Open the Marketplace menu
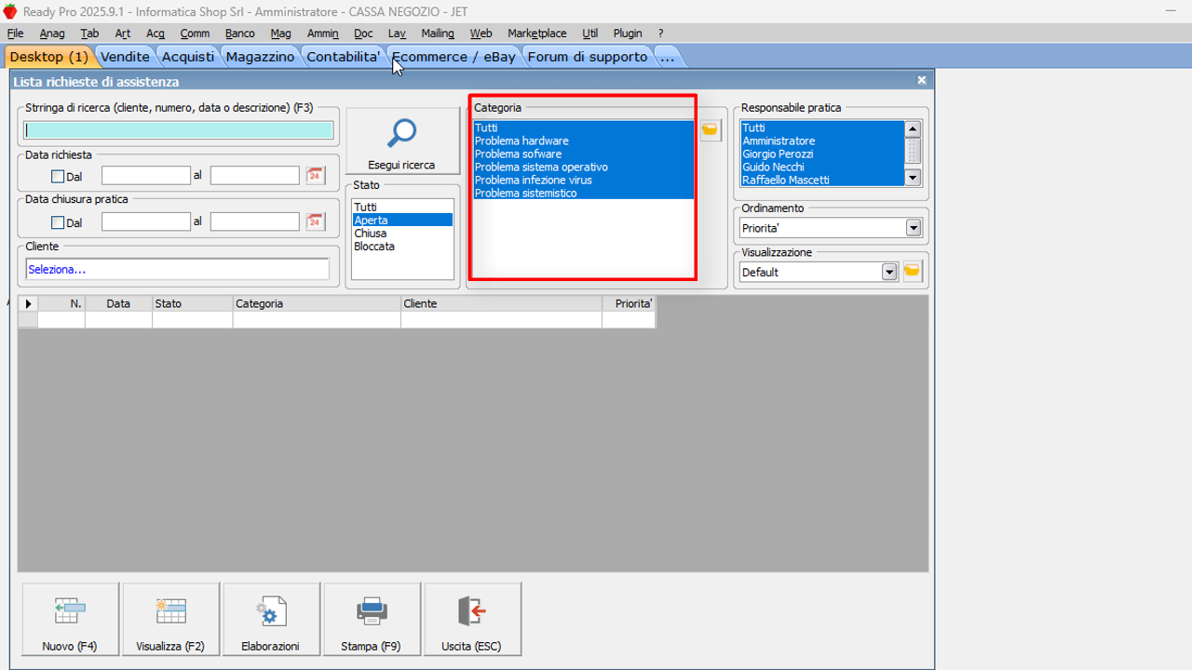This screenshot has width=1192, height=670. (536, 33)
